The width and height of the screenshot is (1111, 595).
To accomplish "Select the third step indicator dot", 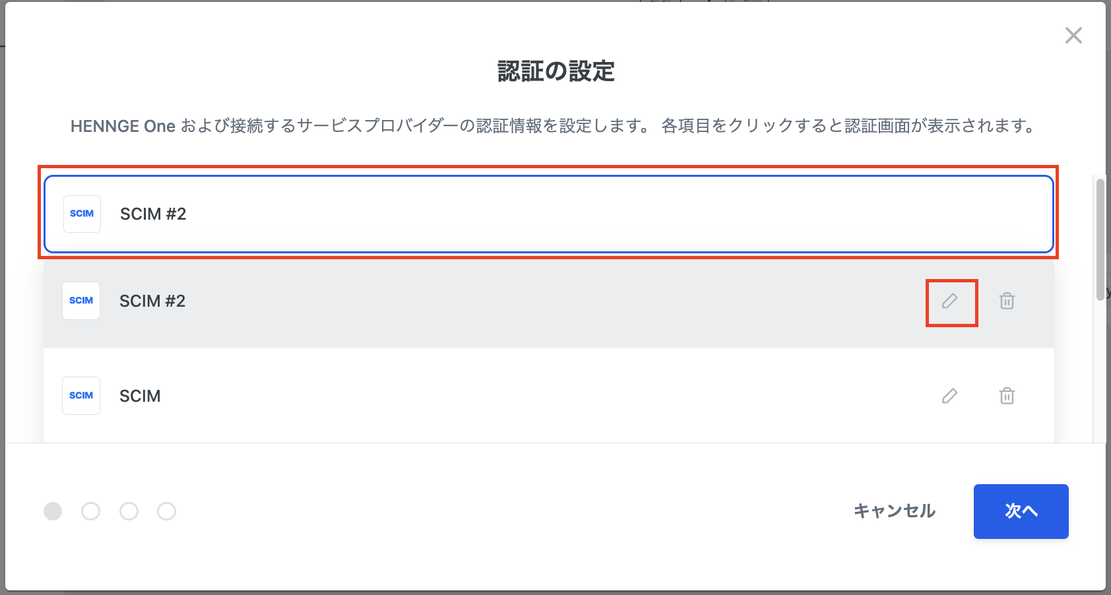I will click(x=129, y=511).
